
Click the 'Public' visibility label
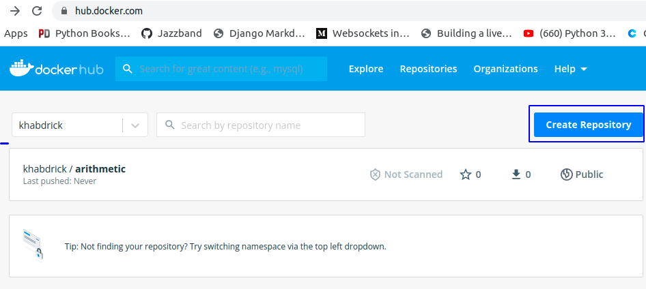tap(589, 174)
